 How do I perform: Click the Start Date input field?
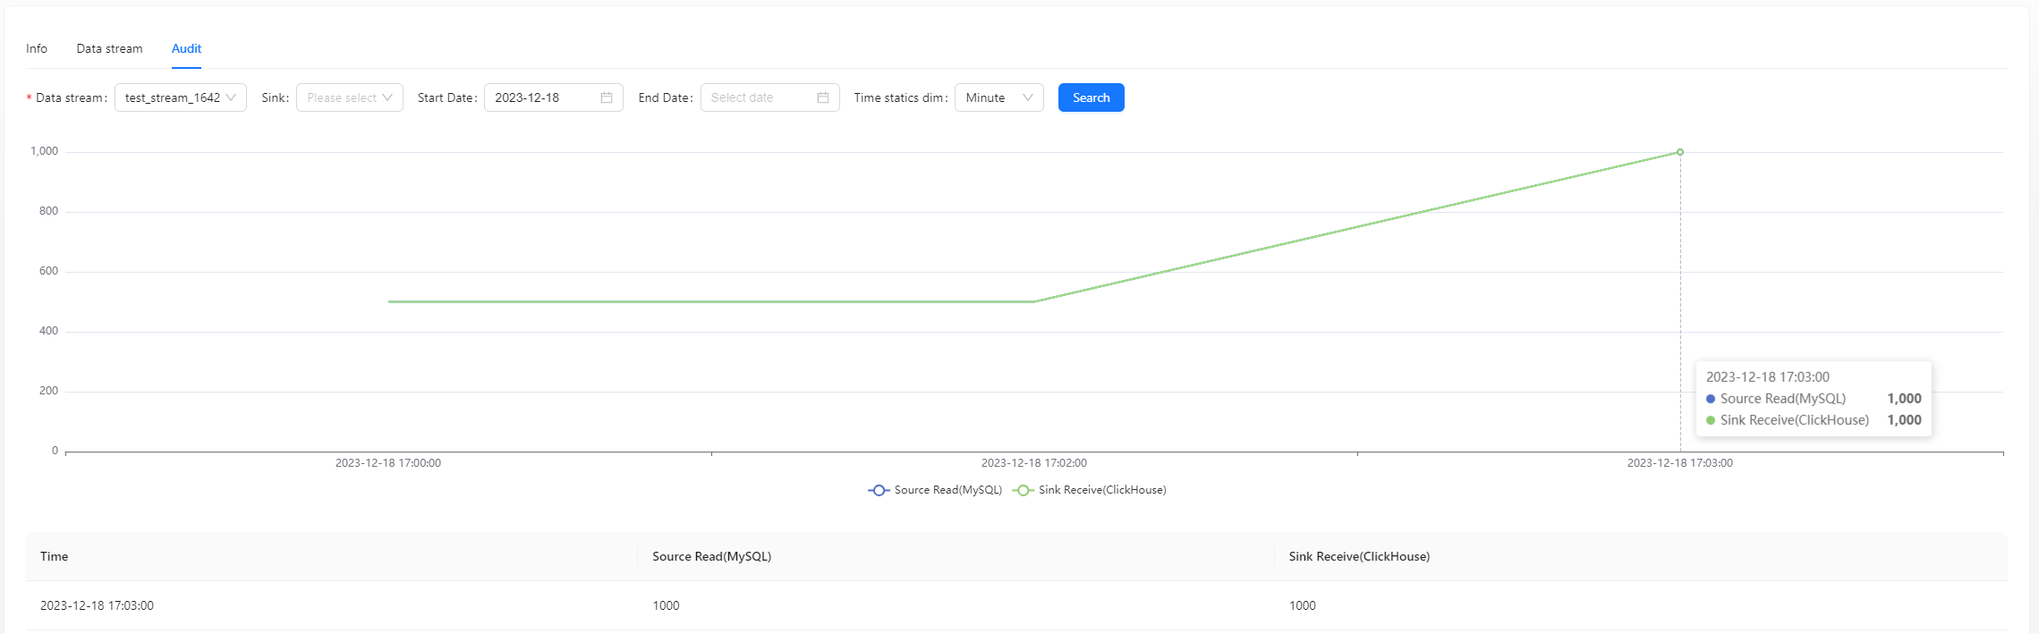click(541, 97)
